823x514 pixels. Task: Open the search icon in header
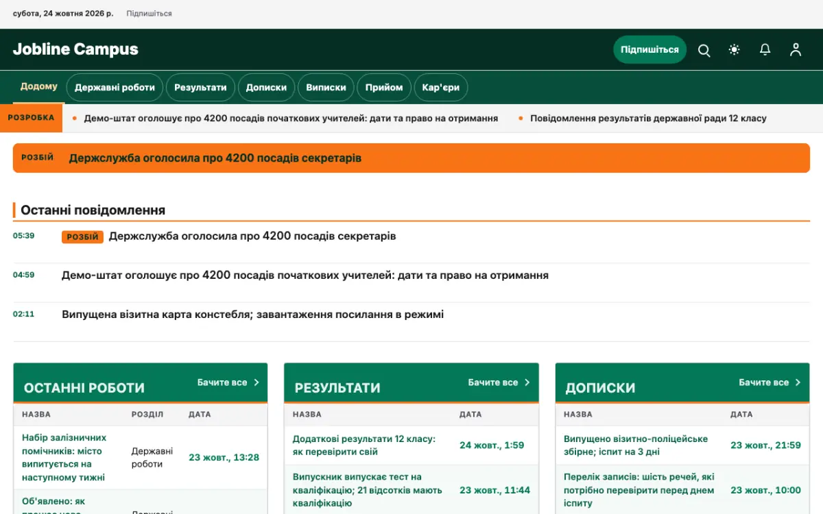(x=704, y=50)
